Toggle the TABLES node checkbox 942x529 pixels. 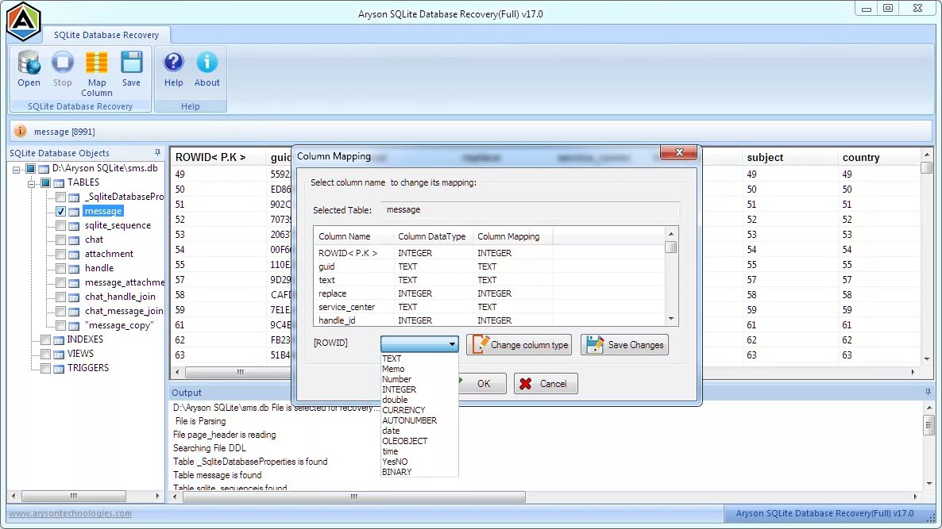click(45, 183)
